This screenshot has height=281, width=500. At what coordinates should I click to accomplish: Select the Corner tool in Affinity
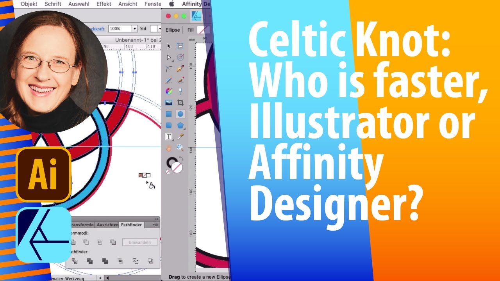pos(169,69)
